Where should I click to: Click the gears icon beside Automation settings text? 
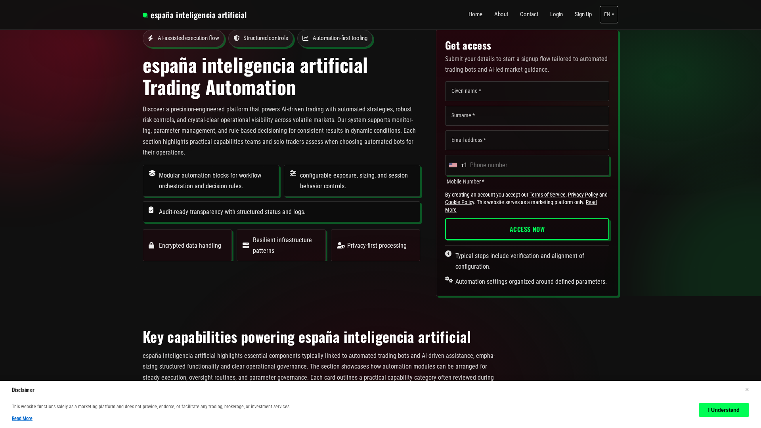[449, 279]
